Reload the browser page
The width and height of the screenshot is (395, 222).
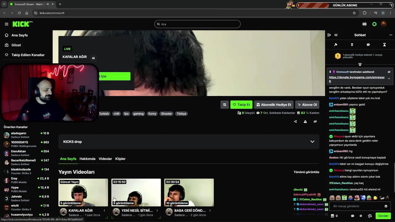point(19,13)
